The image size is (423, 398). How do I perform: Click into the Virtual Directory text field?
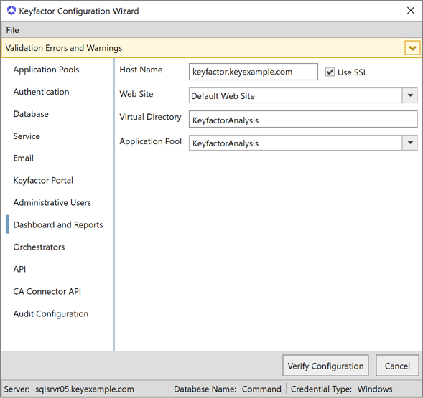click(303, 120)
